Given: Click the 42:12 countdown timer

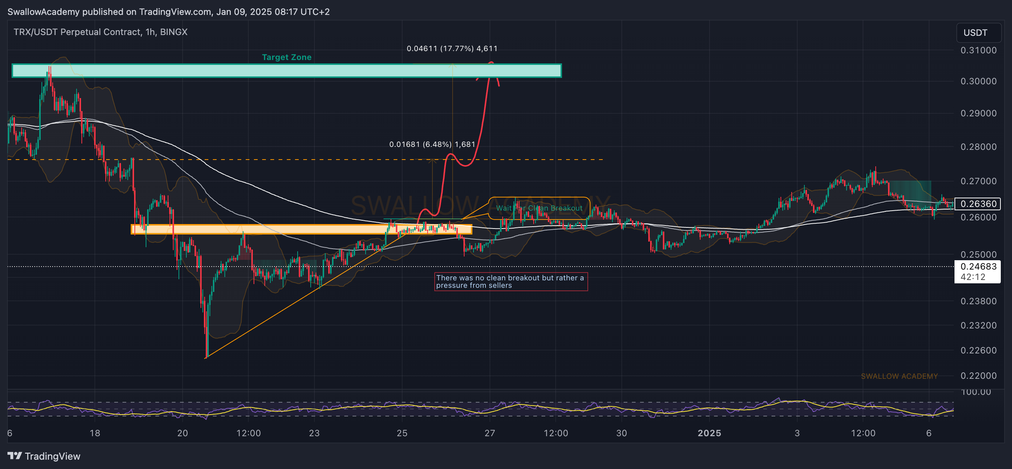Looking at the screenshot, I should click(972, 277).
